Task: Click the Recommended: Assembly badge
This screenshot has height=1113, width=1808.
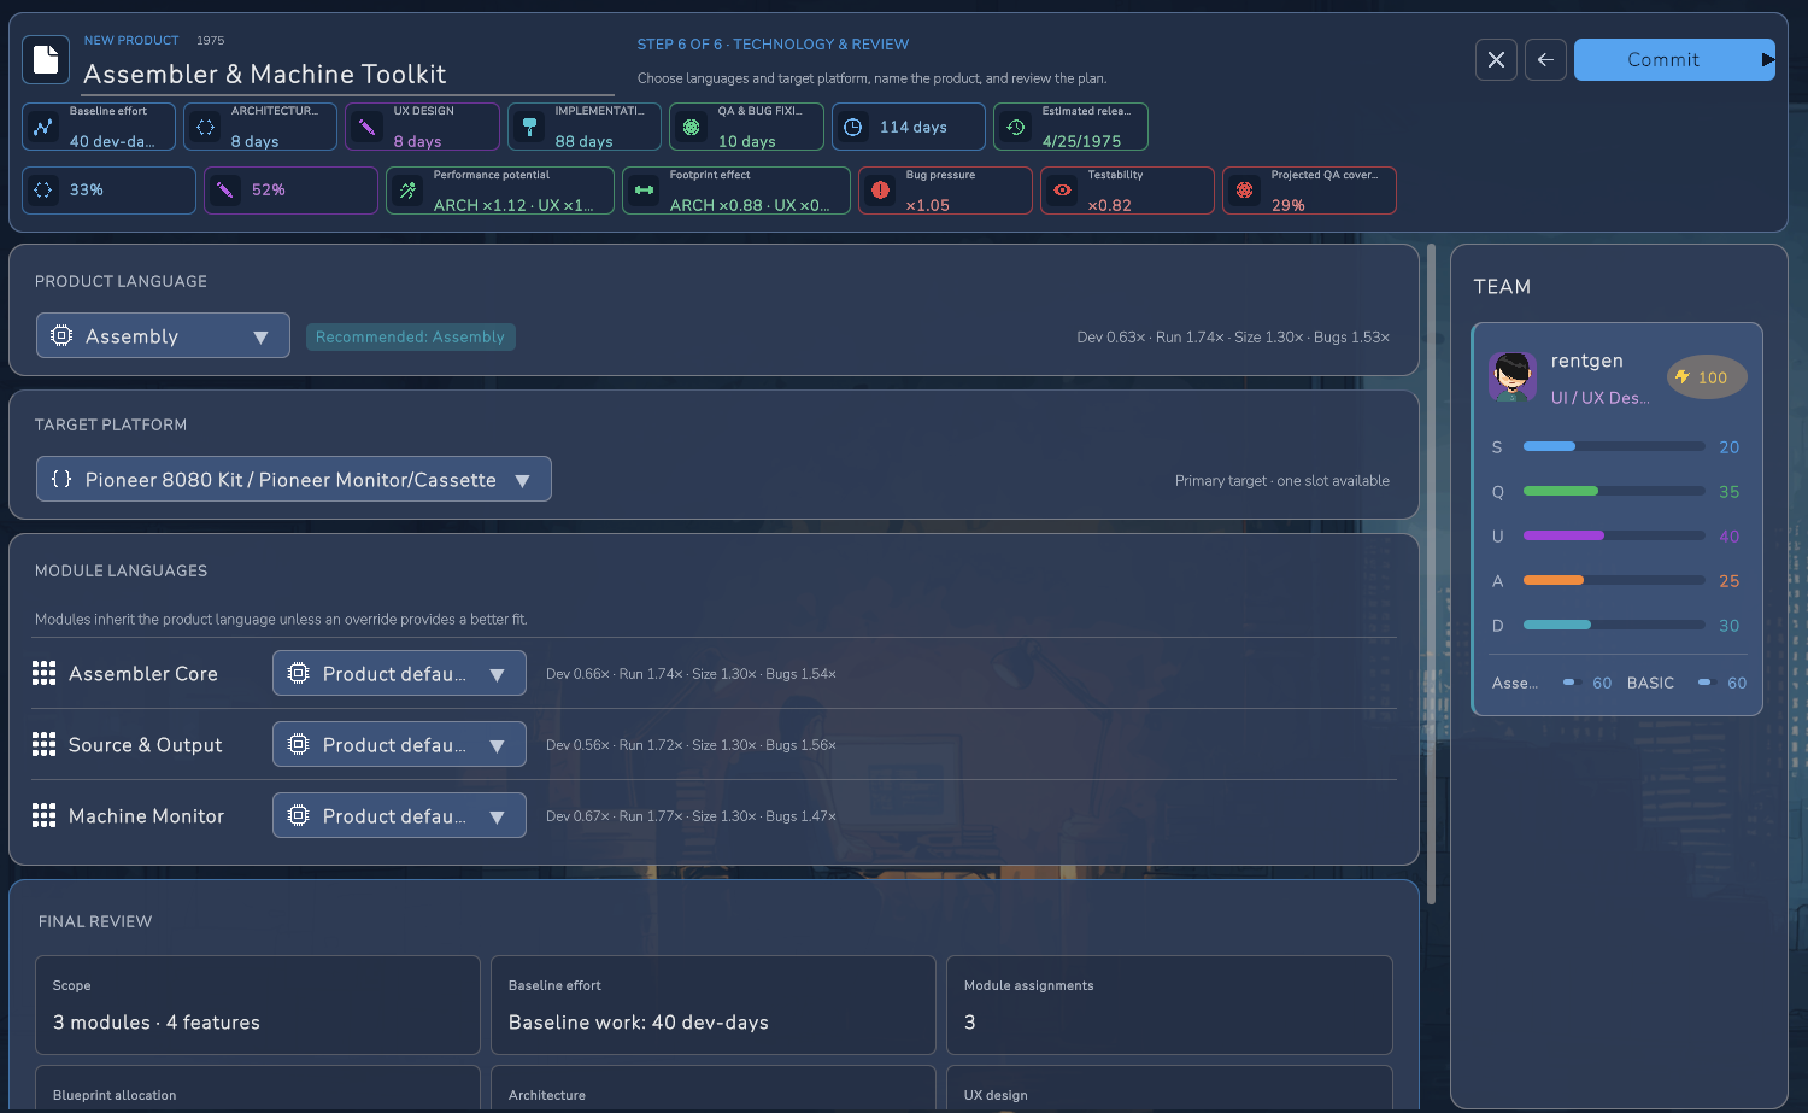Action: pyautogui.click(x=410, y=337)
